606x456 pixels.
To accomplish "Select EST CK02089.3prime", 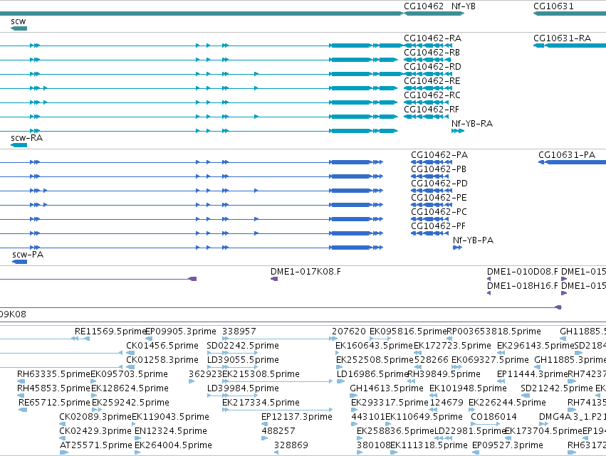I will (95, 418).
